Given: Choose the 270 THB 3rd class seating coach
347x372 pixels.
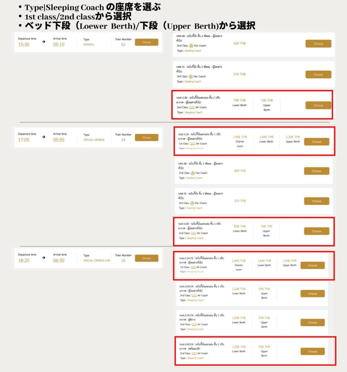Looking at the screenshot, I should click(x=318, y=74).
